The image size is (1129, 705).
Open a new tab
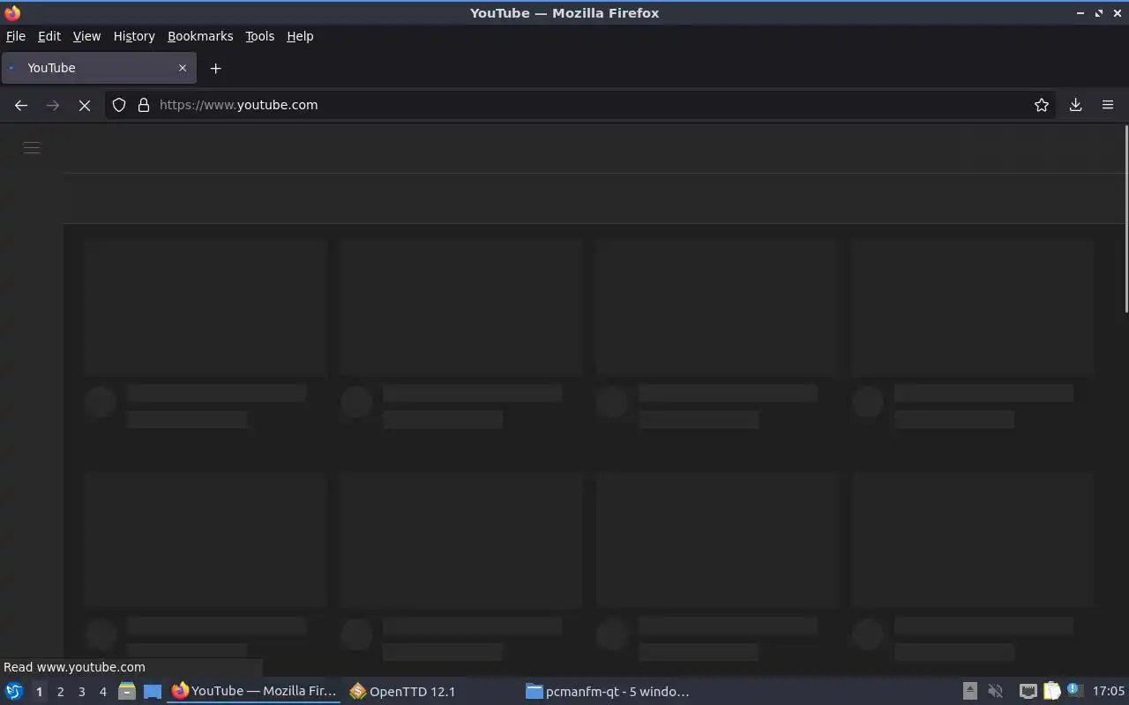pyautogui.click(x=216, y=68)
